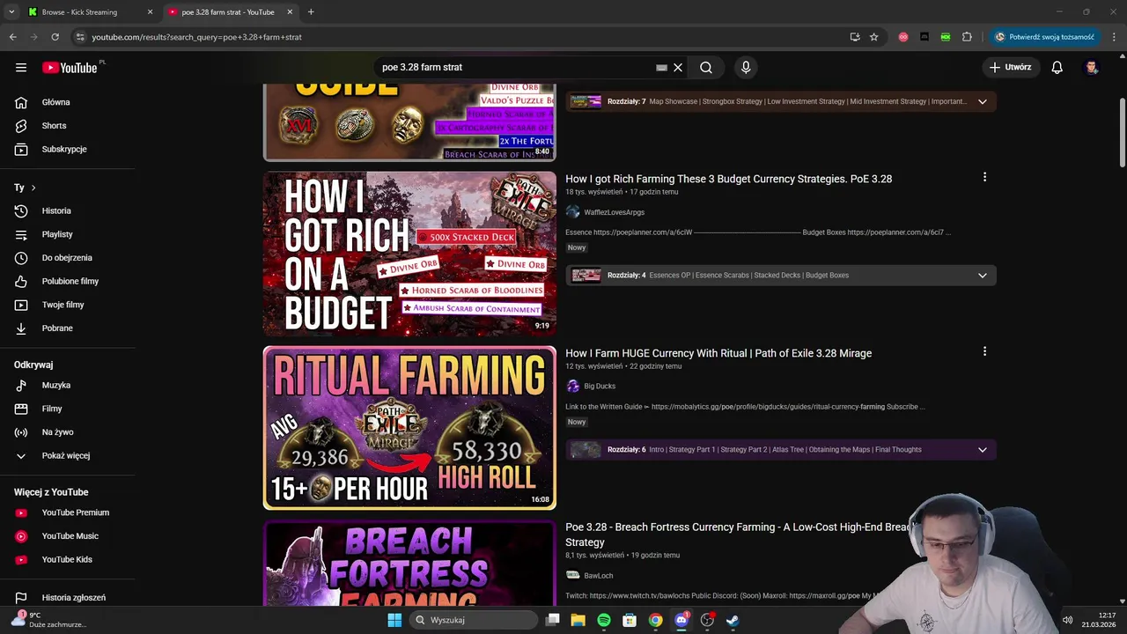Open the notifications bell
The image size is (1127, 634).
[x=1057, y=67]
